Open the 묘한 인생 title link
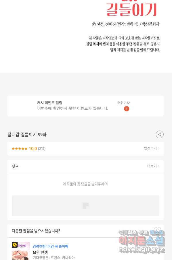The image size is (172, 260). (x=40, y=252)
